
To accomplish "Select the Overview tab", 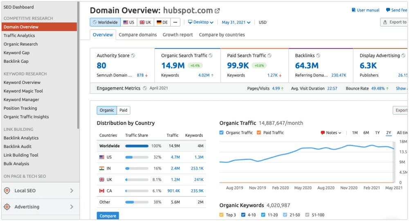I will [103, 35].
